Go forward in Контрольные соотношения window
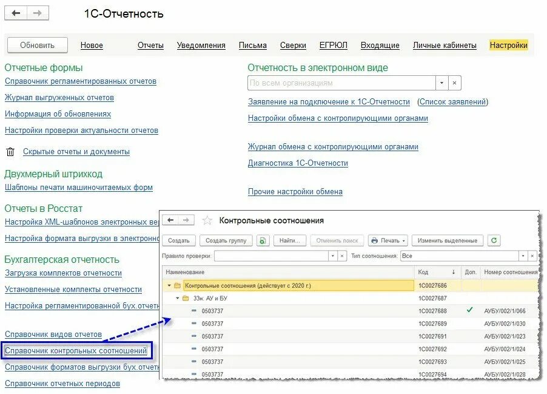Viewport: 547px width, 394px height. coord(186,220)
